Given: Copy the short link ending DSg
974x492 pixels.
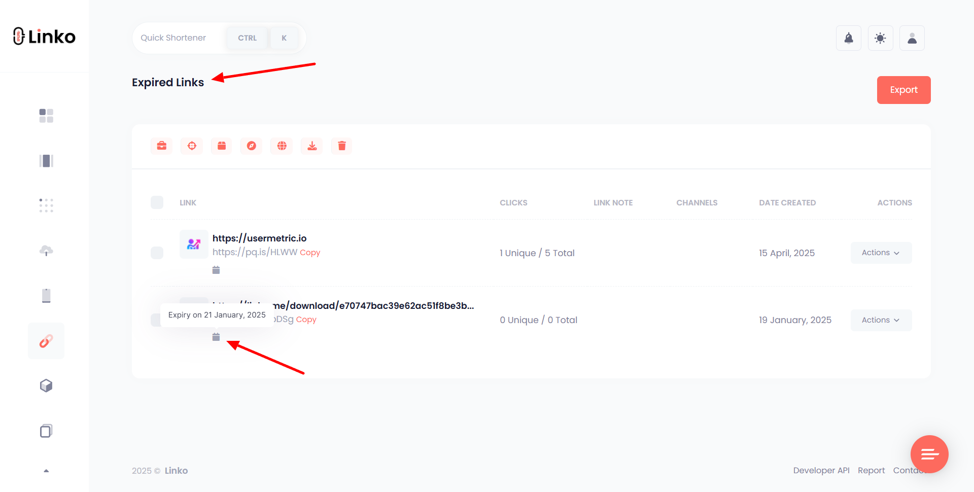Looking at the screenshot, I should 306,320.
